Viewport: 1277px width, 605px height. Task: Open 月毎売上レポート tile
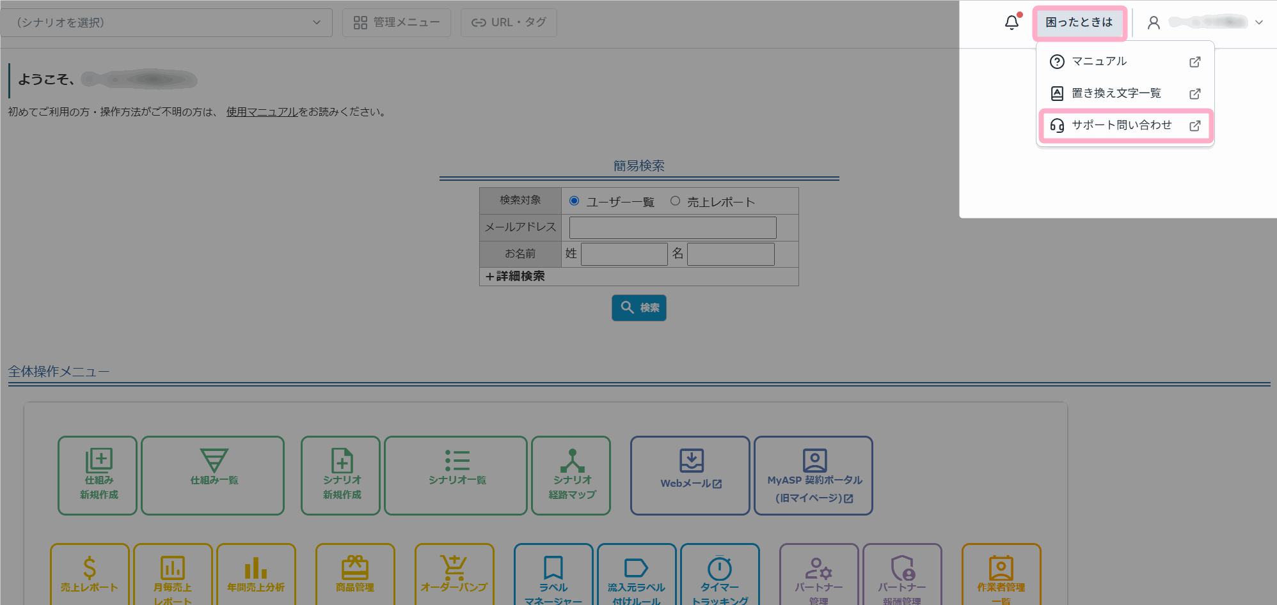pos(173,574)
